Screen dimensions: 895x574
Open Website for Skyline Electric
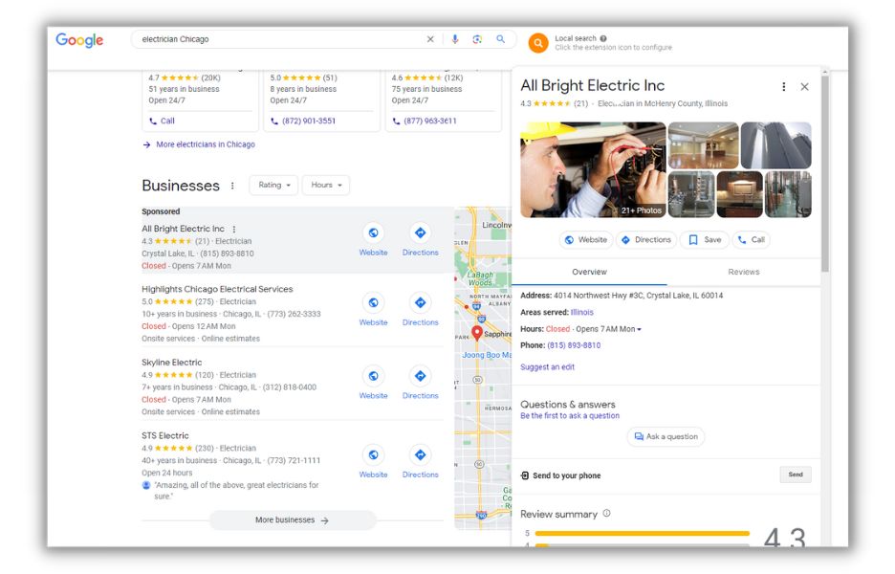point(373,384)
